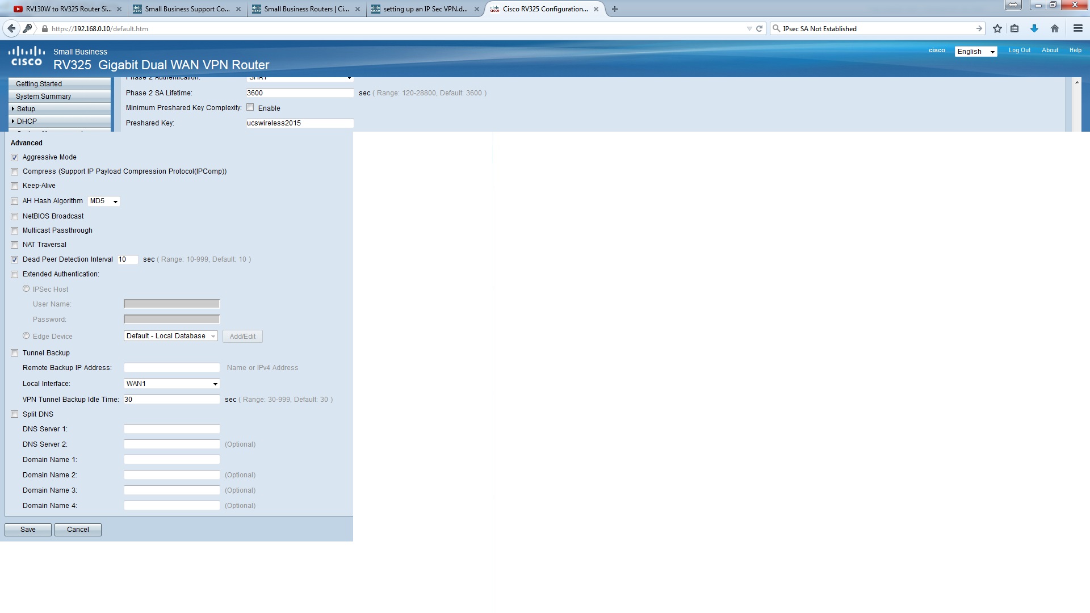Select the IPSec Host radio button
1090x613 pixels.
26,289
